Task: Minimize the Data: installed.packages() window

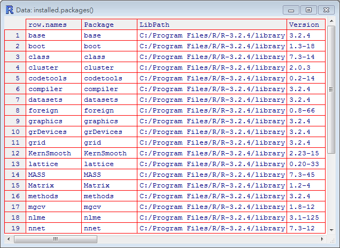Action: [291, 10]
